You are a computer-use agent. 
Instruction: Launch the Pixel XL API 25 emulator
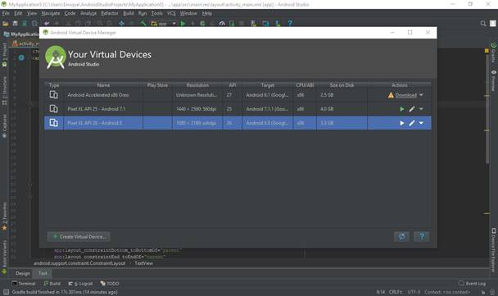click(402, 109)
